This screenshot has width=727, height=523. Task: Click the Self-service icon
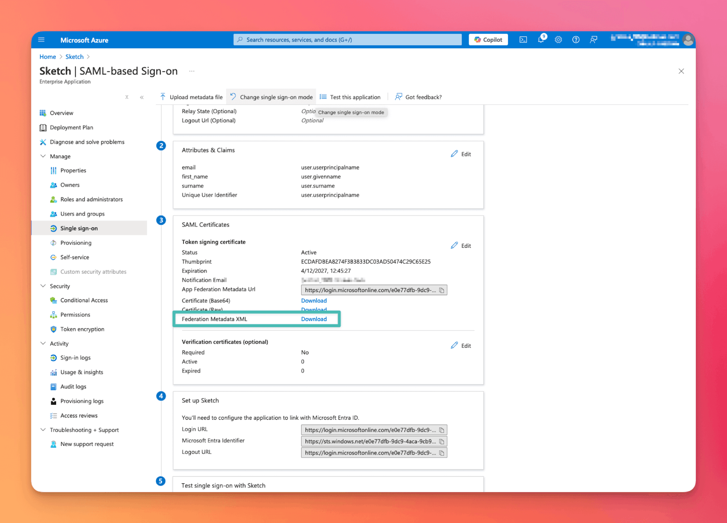[x=53, y=257]
